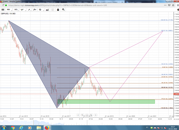The image size is (179, 130).
Task: Click the zoom-out magnifier in toolbar
Action: (x=63, y=10)
